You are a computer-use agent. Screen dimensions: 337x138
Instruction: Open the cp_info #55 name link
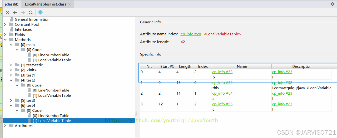(222, 104)
